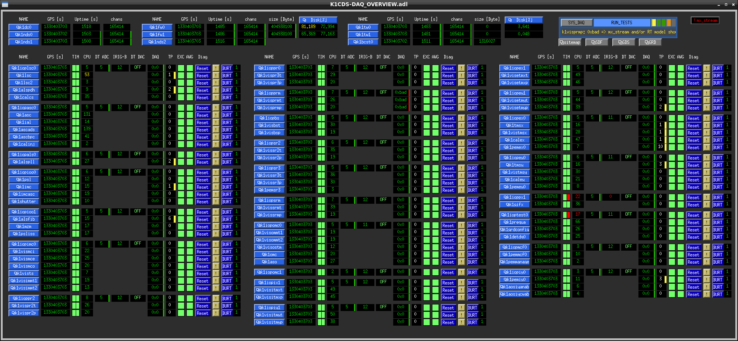Click the '!' diag button for k1qrdconfig
Image resolution: width=738 pixels, height=341 pixels.
707,230
